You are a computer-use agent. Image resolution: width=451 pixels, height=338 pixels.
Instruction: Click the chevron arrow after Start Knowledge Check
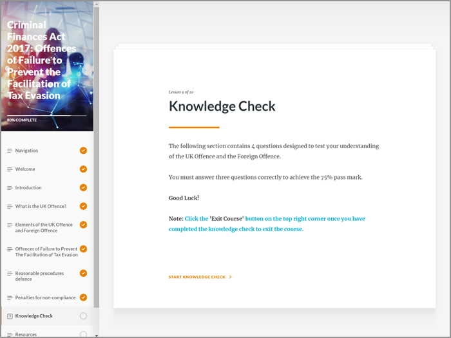click(x=231, y=277)
